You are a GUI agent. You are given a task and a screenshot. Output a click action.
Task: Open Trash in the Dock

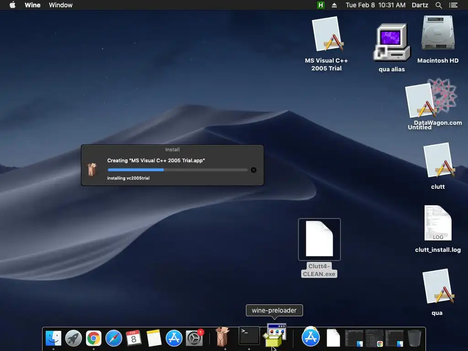pos(415,338)
